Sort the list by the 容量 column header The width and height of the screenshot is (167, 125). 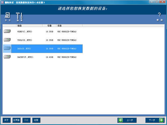49,26
